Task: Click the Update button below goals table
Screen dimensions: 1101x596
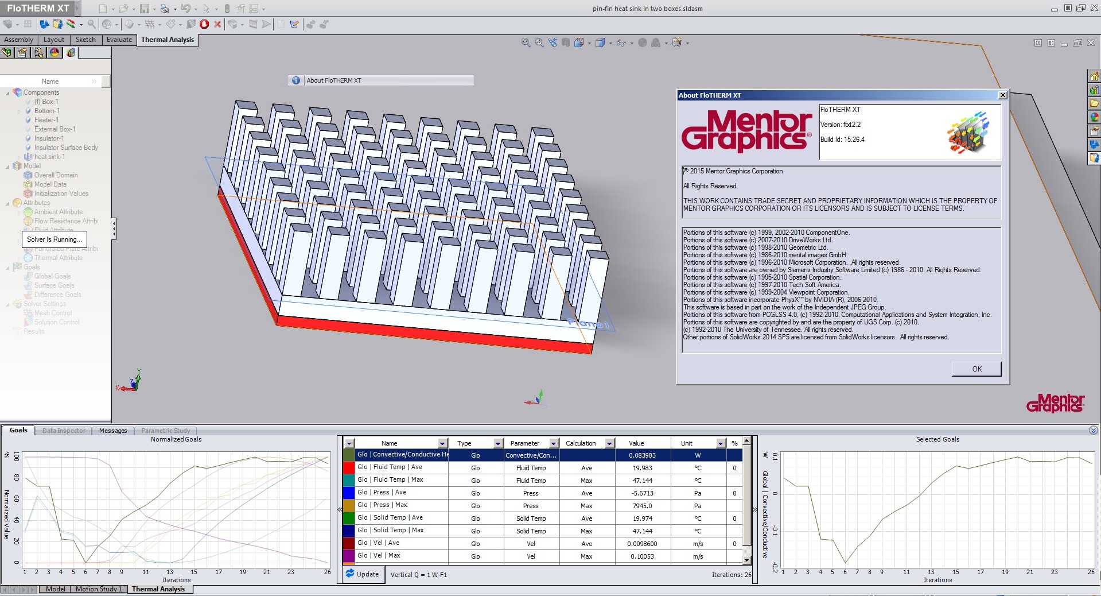Action: (x=363, y=574)
